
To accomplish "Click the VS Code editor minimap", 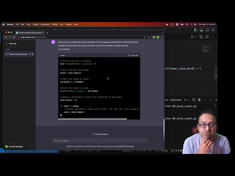I will coord(208,49).
